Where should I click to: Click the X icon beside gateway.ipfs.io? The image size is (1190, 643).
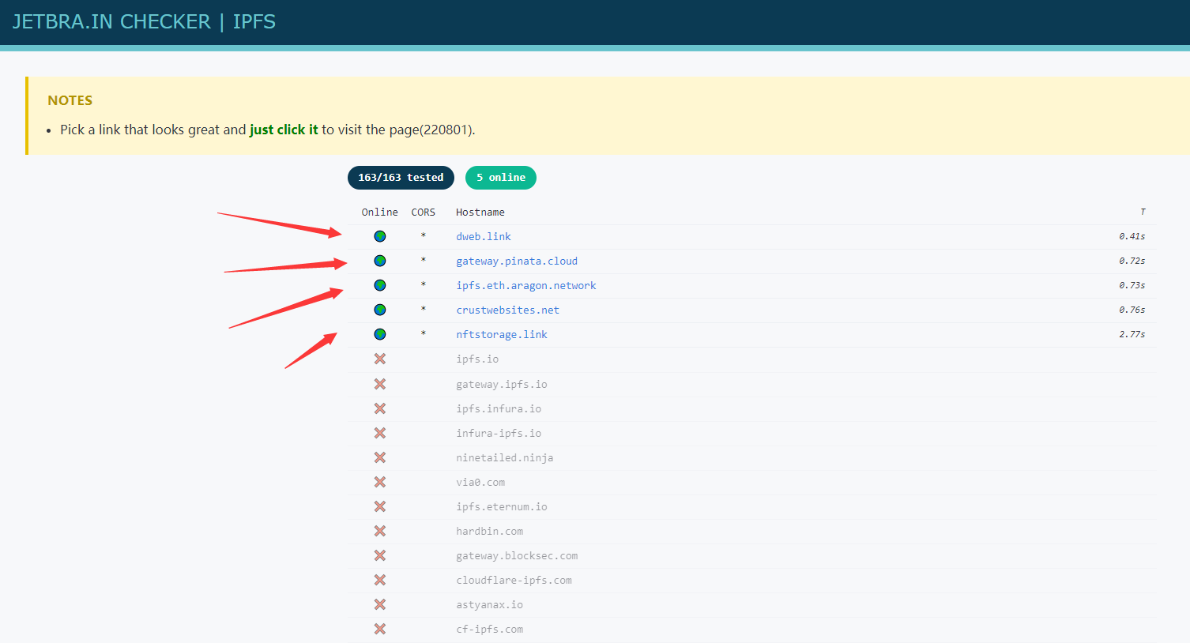pyautogui.click(x=380, y=384)
